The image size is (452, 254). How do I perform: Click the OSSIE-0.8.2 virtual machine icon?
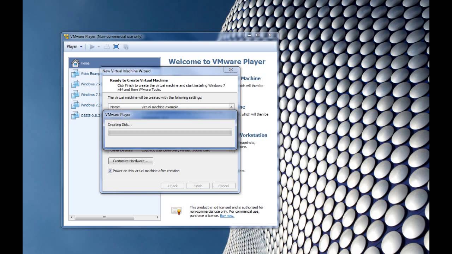pyautogui.click(x=75, y=115)
